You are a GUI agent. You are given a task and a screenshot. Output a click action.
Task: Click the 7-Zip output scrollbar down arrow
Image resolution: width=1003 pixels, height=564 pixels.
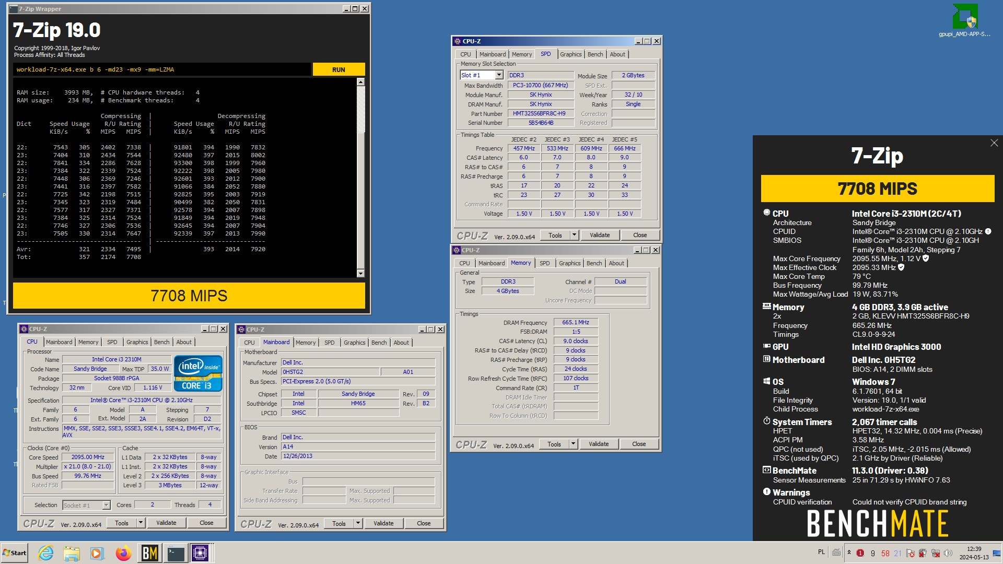point(360,273)
